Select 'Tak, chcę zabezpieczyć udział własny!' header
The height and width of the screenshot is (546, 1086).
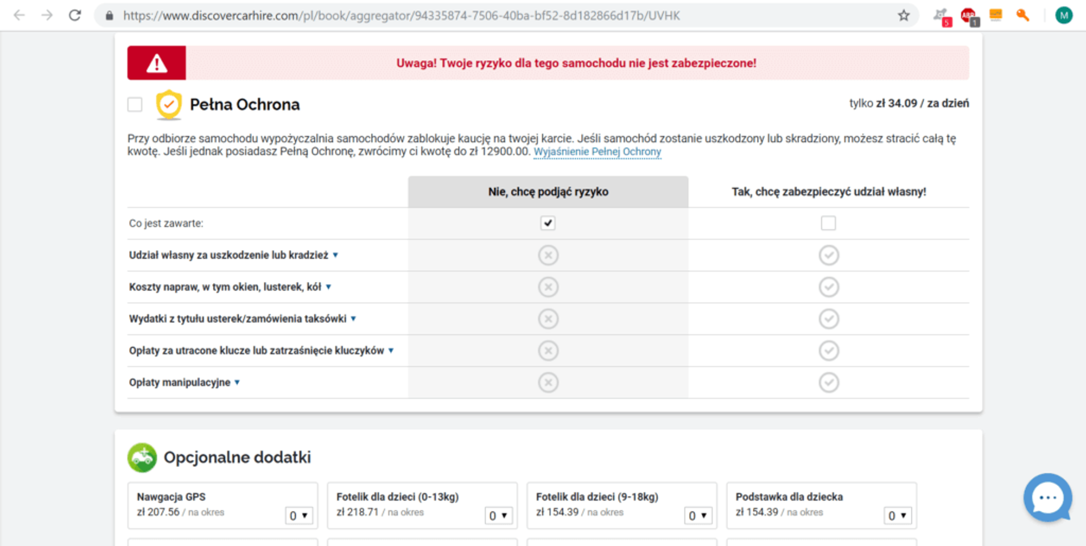pos(828,192)
